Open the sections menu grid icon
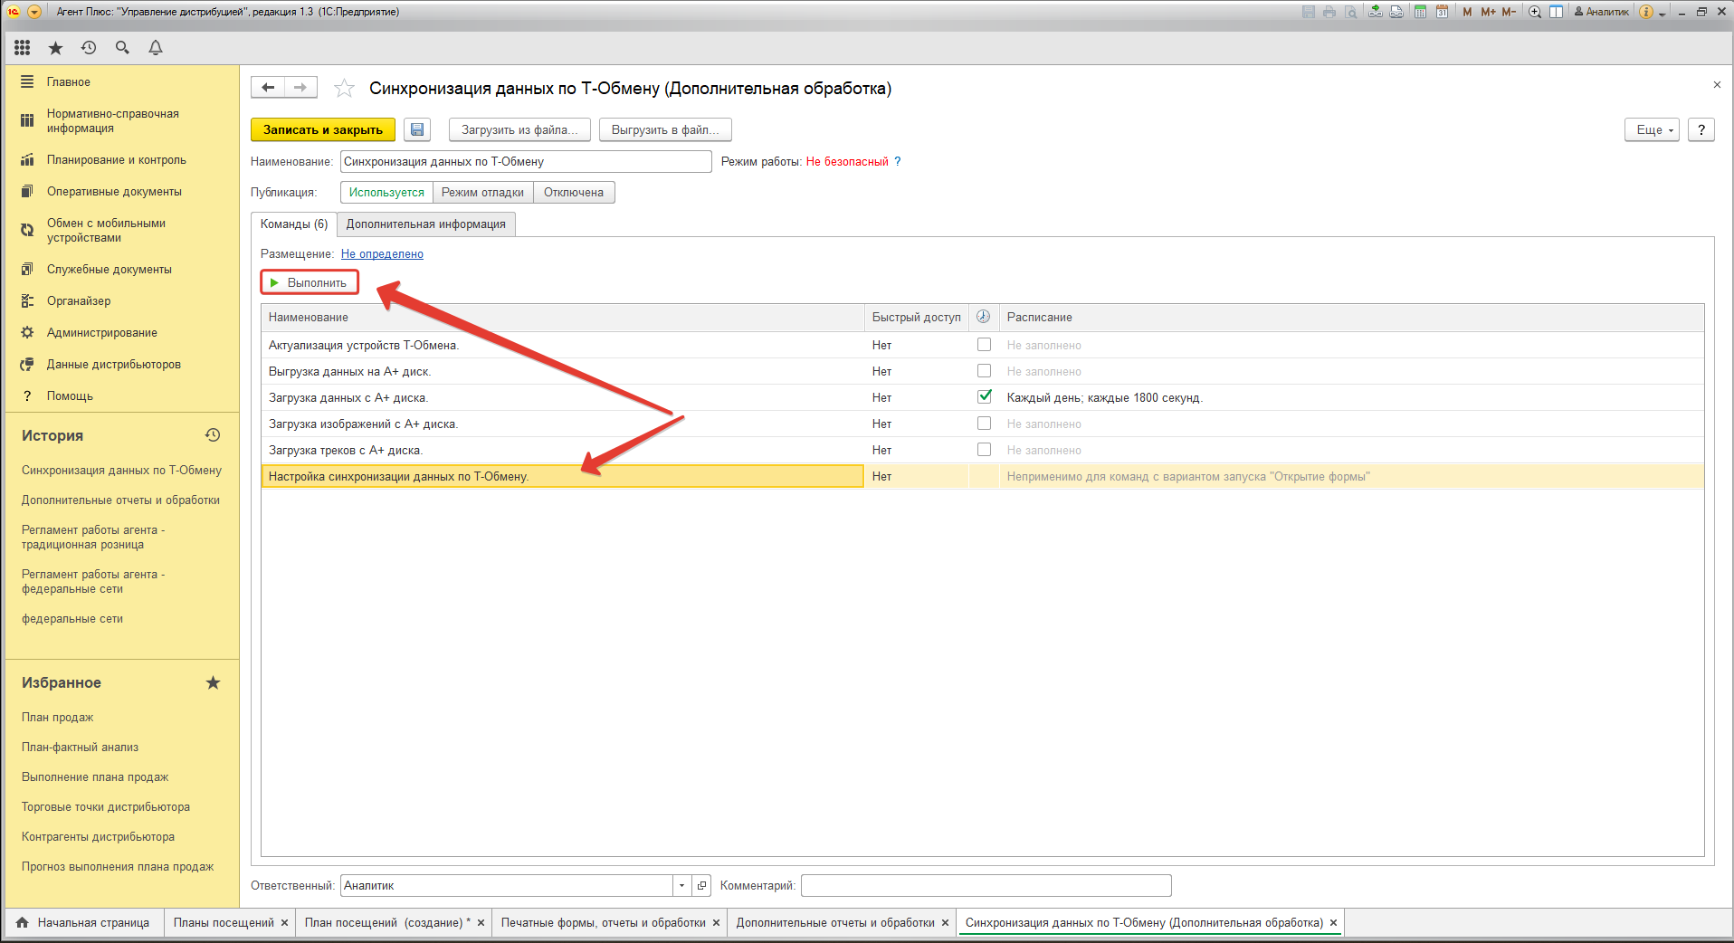 pyautogui.click(x=23, y=48)
